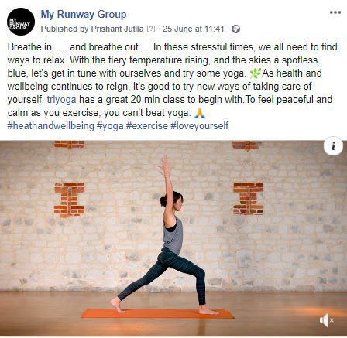The width and height of the screenshot is (347, 338).
Task: Open the 25 June at 11:41 timestamp
Action: pos(193,29)
